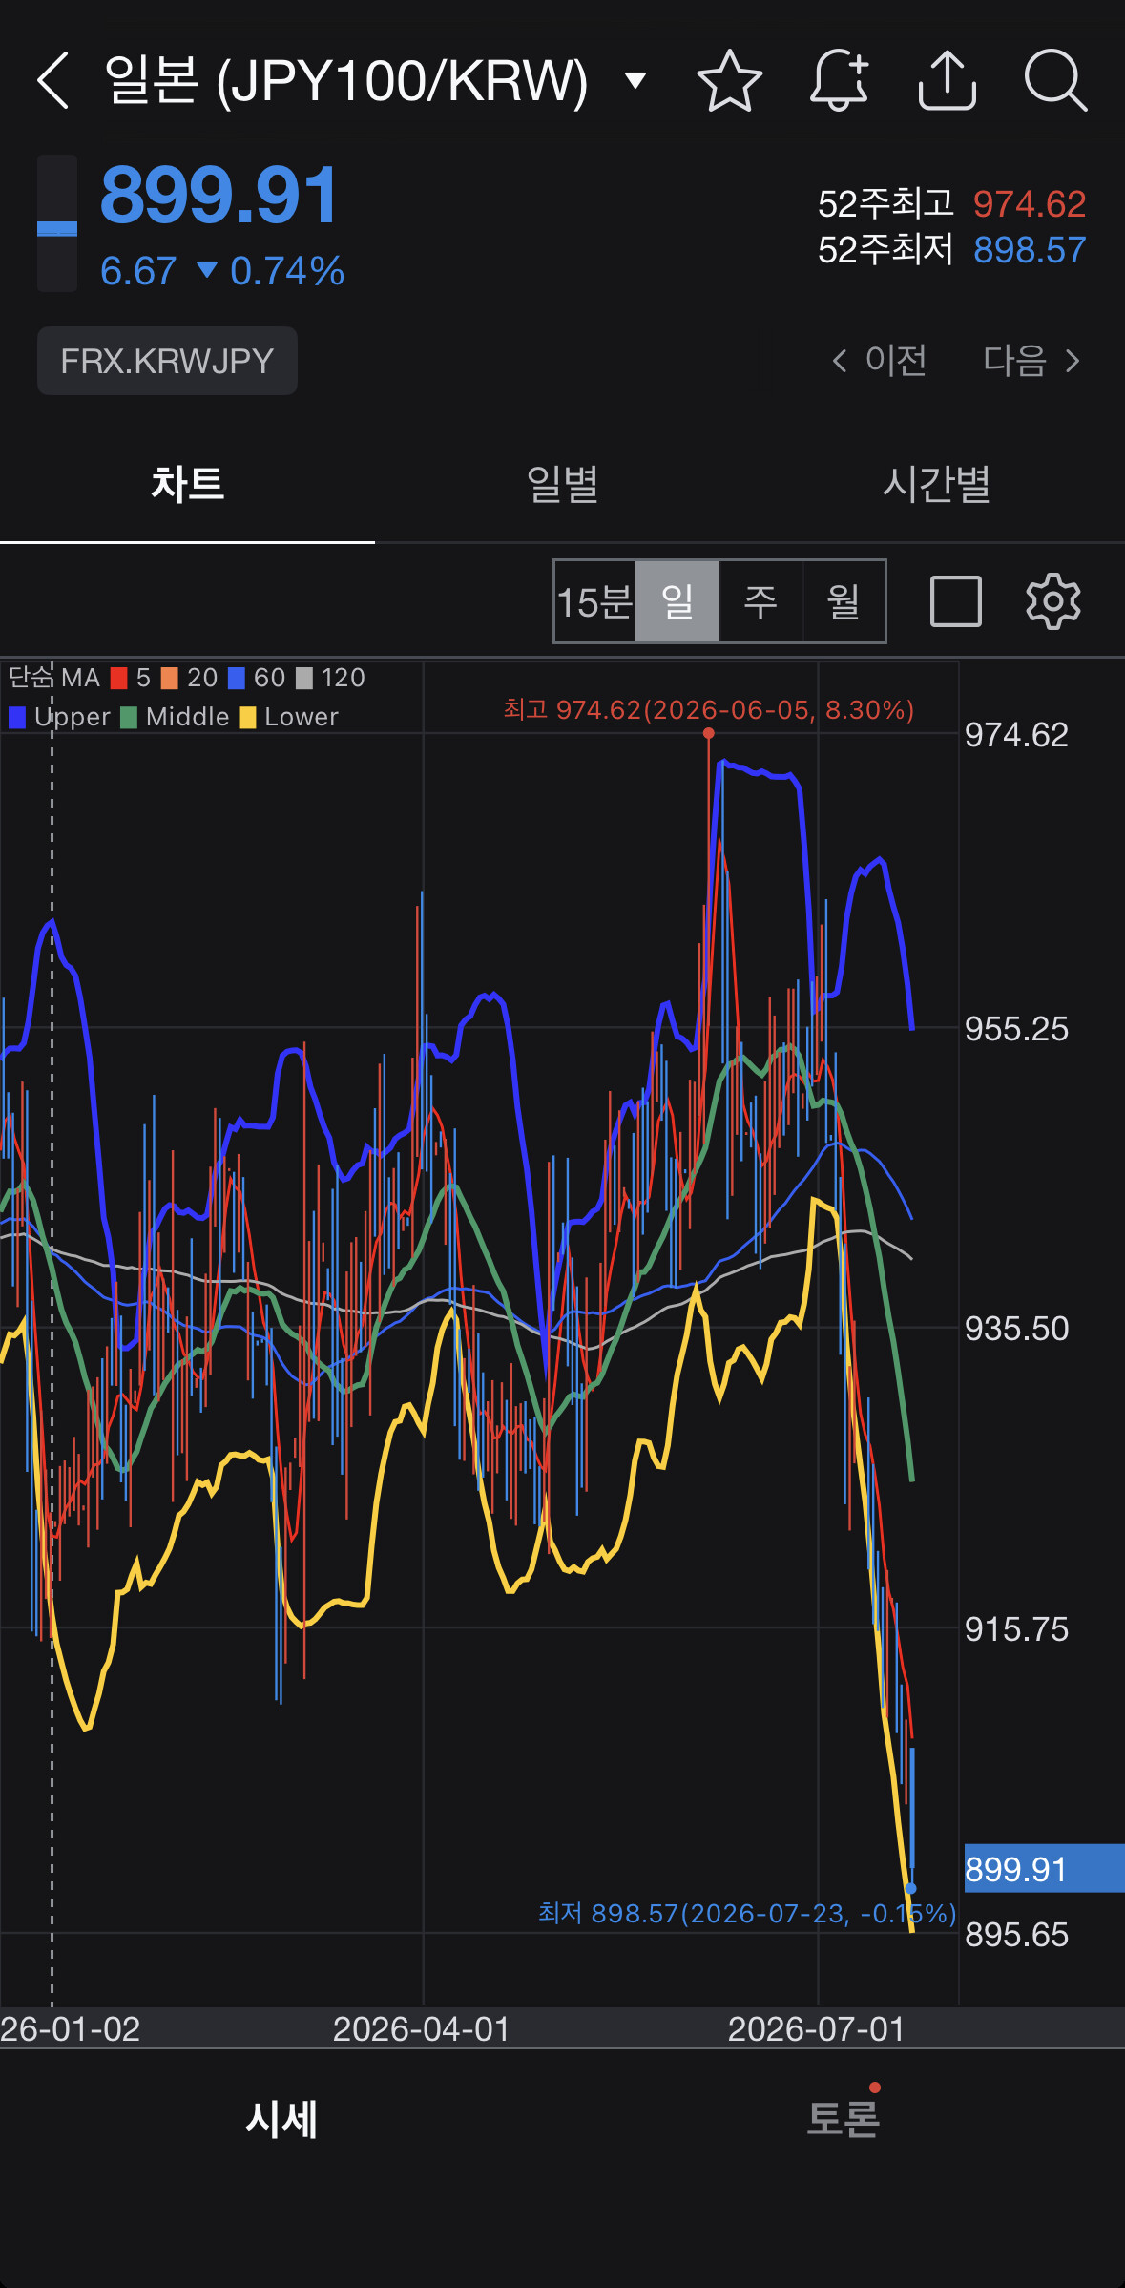Go to 다음 next currency
This screenshot has height=2288, width=1125.
tap(1032, 361)
